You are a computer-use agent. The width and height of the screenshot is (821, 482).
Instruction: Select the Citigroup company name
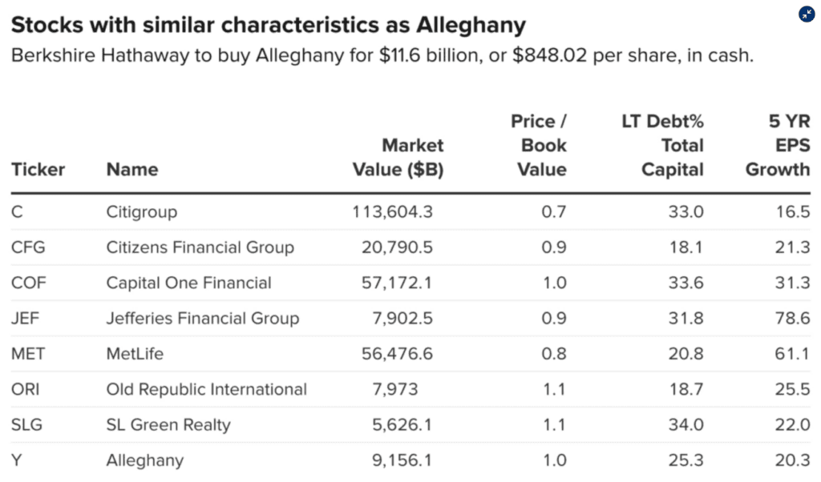(142, 212)
